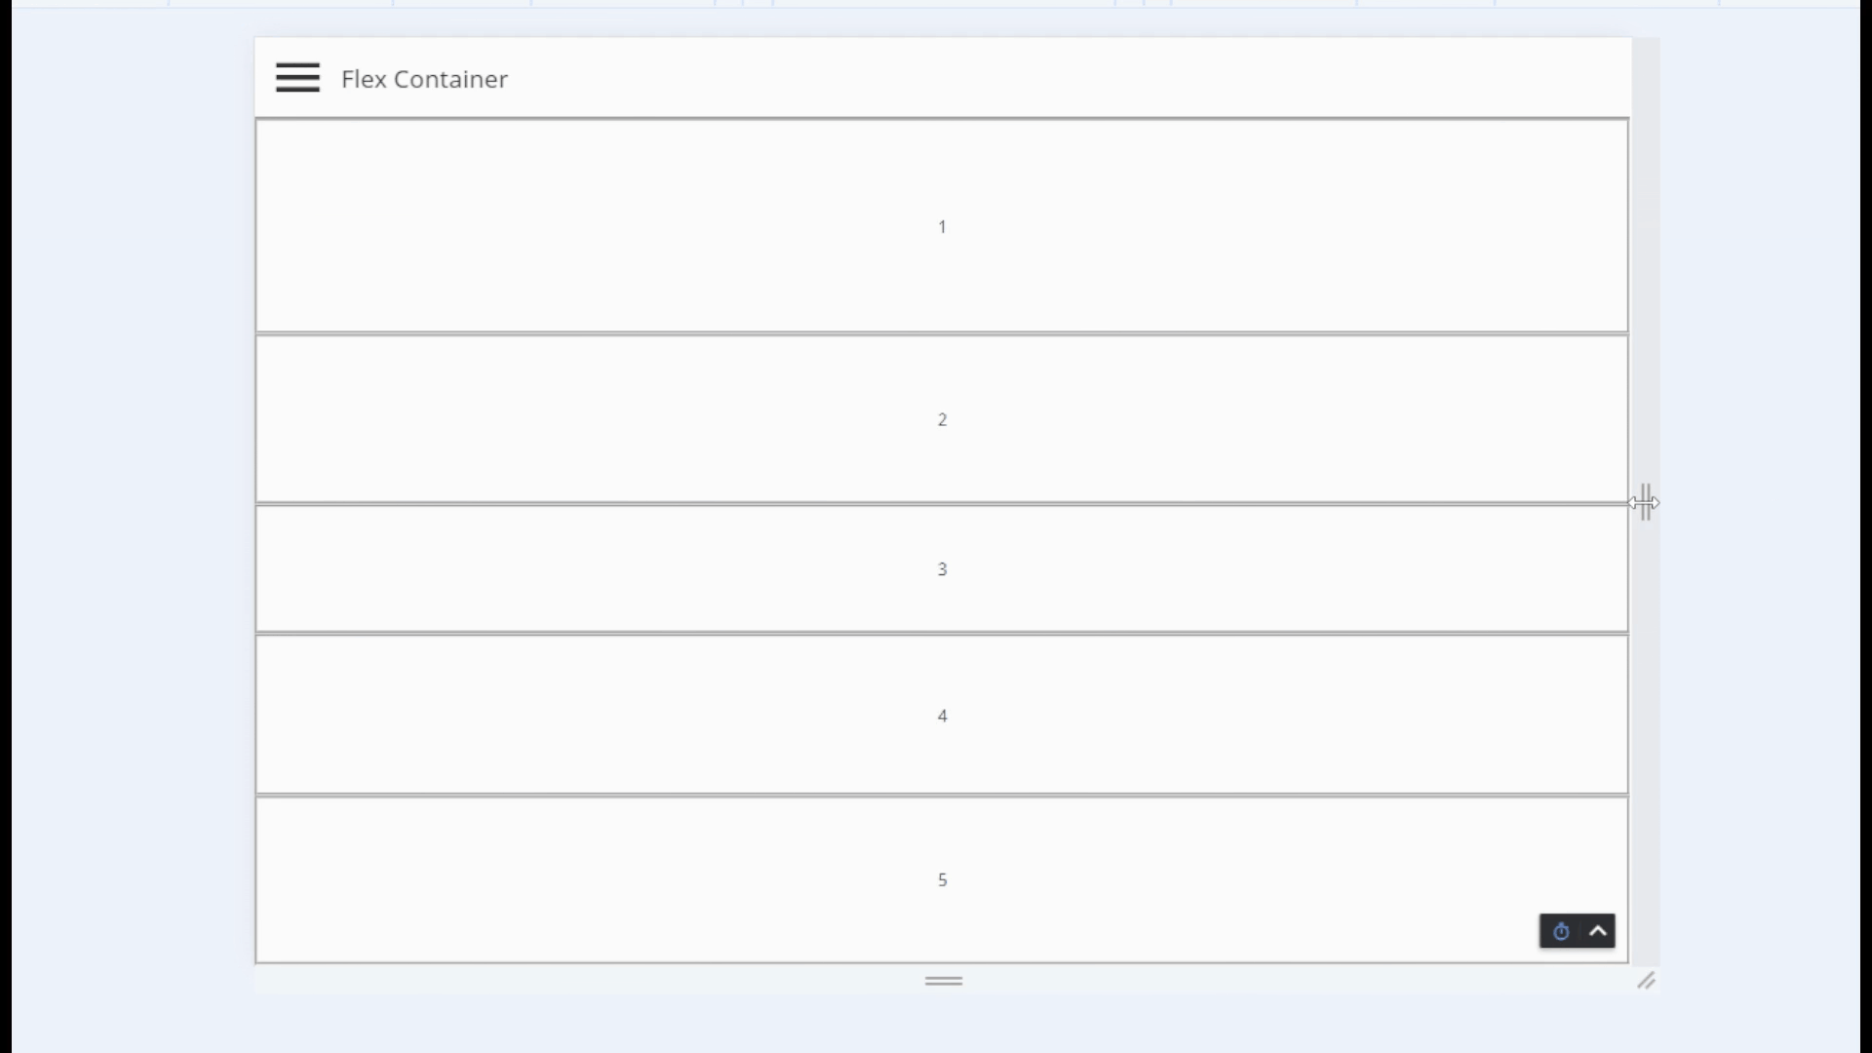
Task: Click the blue canvas below the preview frame
Action: (x=942, y=1024)
